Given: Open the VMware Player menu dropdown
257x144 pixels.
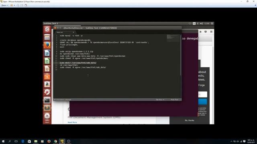Looking at the screenshot, I should 4,5.
